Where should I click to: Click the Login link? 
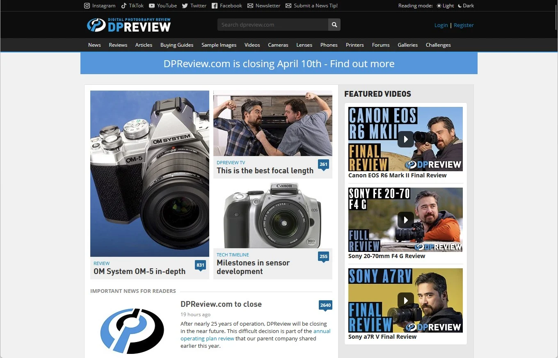pyautogui.click(x=441, y=25)
